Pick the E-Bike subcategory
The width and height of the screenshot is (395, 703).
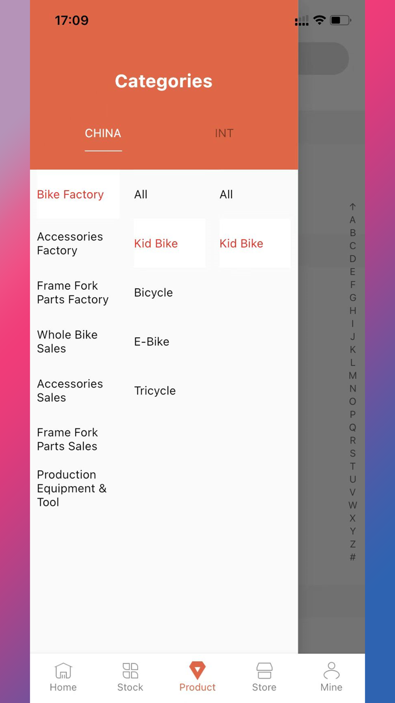[x=151, y=342]
